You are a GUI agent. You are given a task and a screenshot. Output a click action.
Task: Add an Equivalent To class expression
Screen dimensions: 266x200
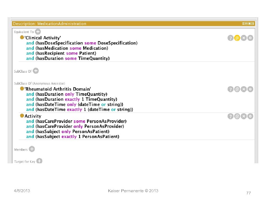click(38, 32)
